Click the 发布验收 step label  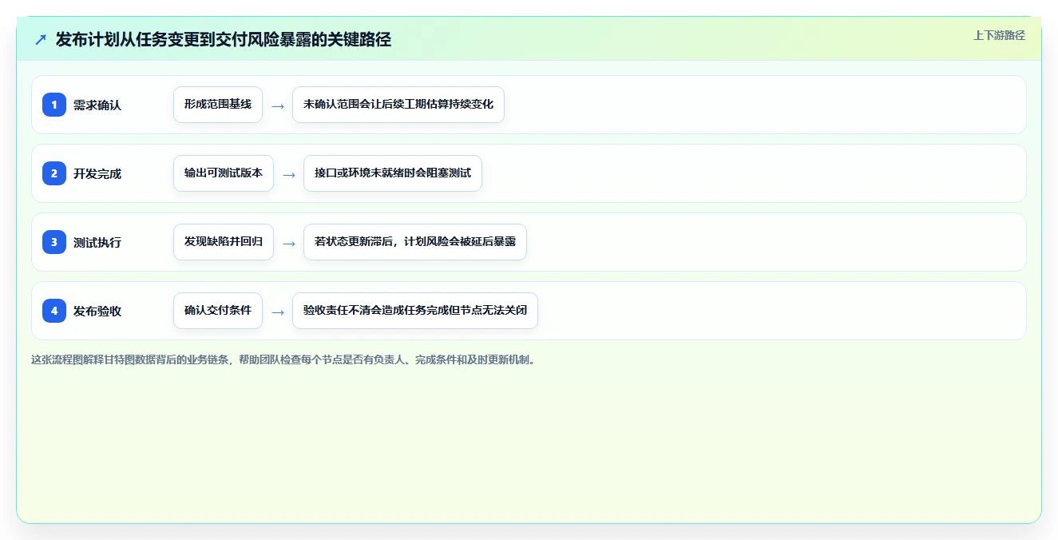(97, 312)
